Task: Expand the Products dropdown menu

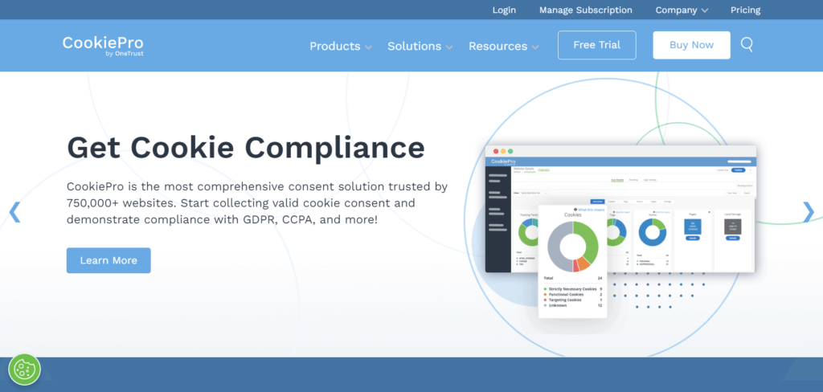Action: tap(340, 46)
